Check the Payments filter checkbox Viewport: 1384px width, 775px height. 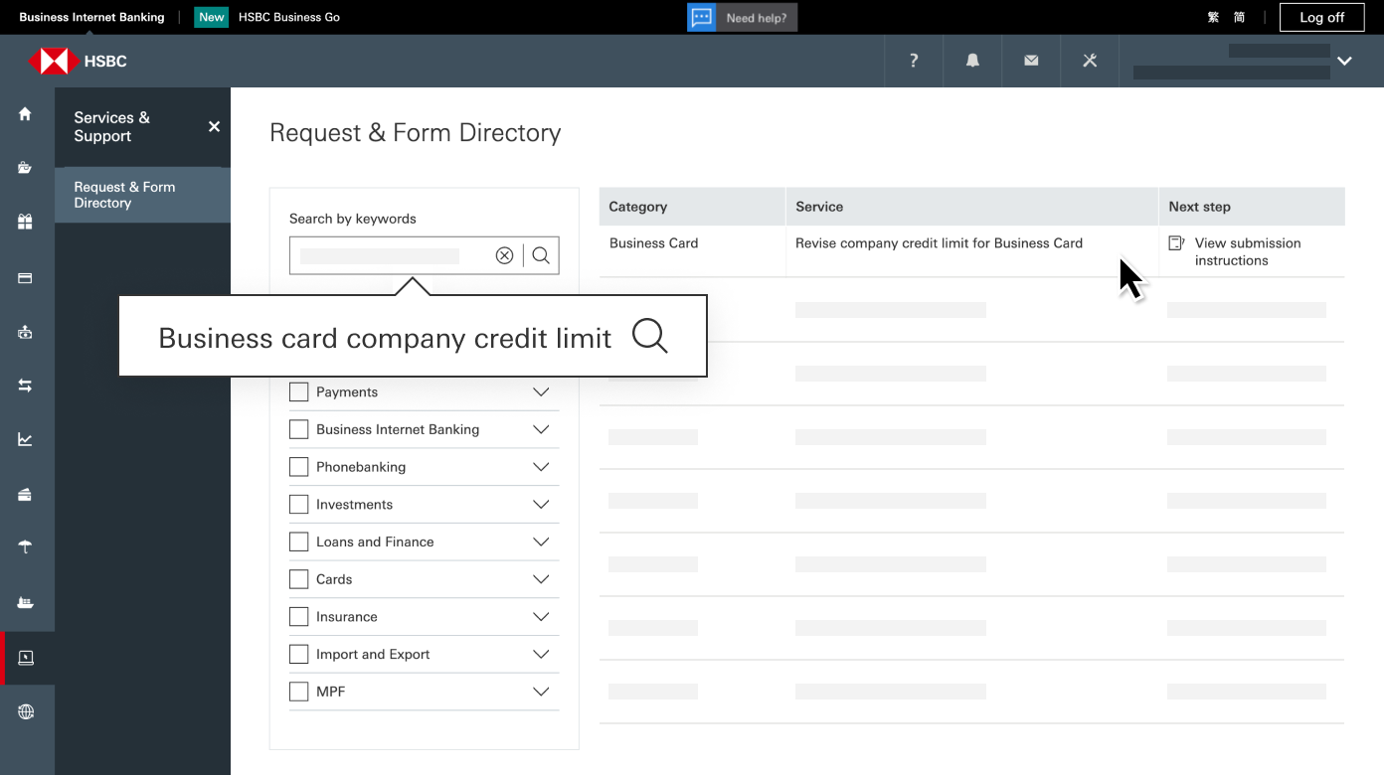coord(298,391)
